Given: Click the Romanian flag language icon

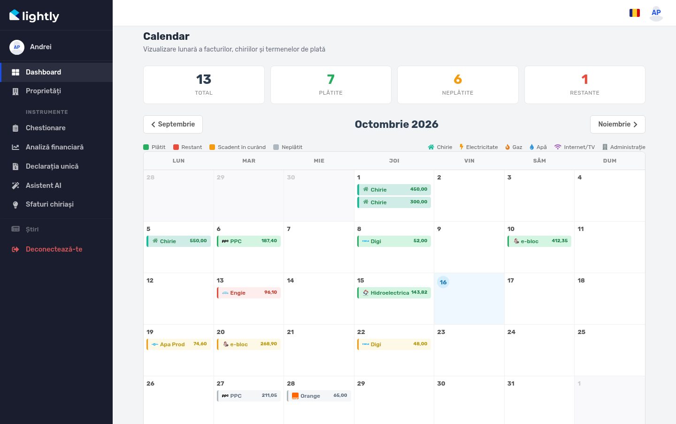Looking at the screenshot, I should click(x=635, y=13).
